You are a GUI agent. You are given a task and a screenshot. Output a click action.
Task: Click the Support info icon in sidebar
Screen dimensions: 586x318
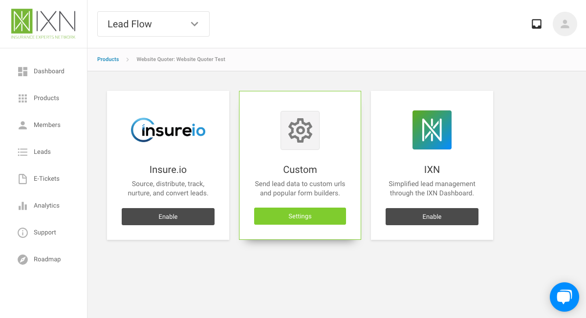tap(23, 233)
